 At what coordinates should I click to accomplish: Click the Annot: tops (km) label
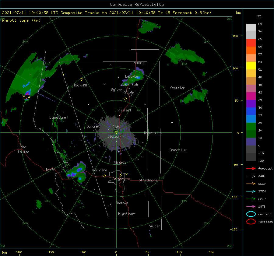pyautogui.click(x=21, y=20)
